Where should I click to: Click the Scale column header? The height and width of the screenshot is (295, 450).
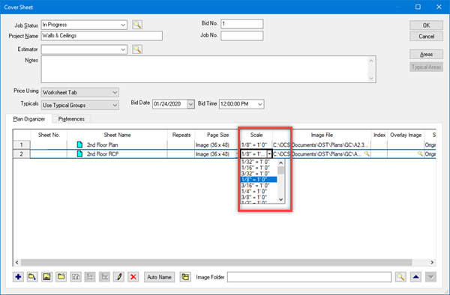coord(256,135)
